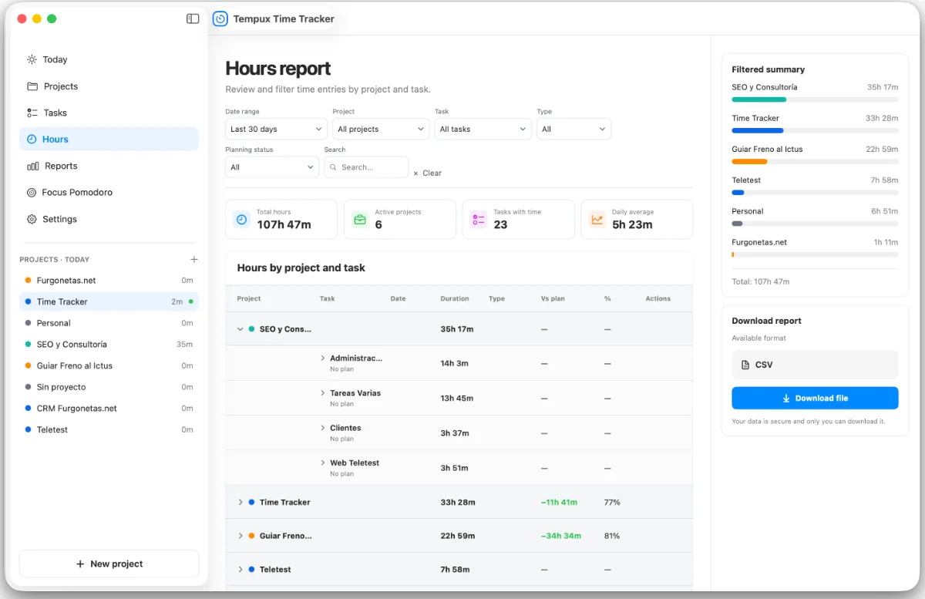
Task: Click the checklist icon beside Tasks
Action: (32, 113)
